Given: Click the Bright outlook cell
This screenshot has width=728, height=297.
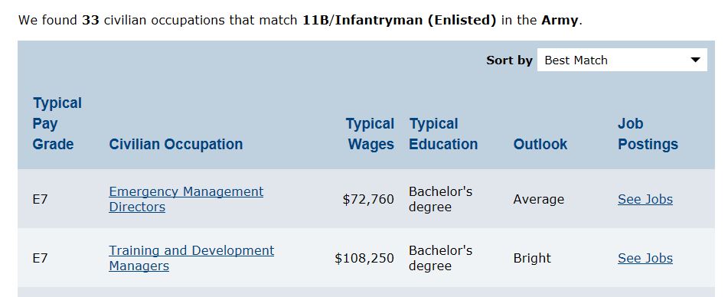Looking at the screenshot, I should [x=532, y=258].
